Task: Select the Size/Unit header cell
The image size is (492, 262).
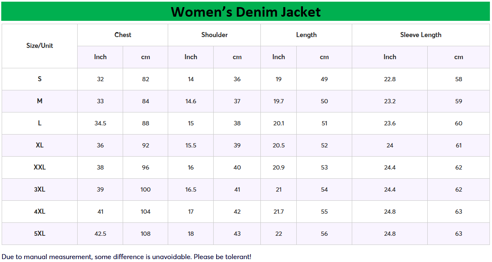Action: (x=40, y=46)
